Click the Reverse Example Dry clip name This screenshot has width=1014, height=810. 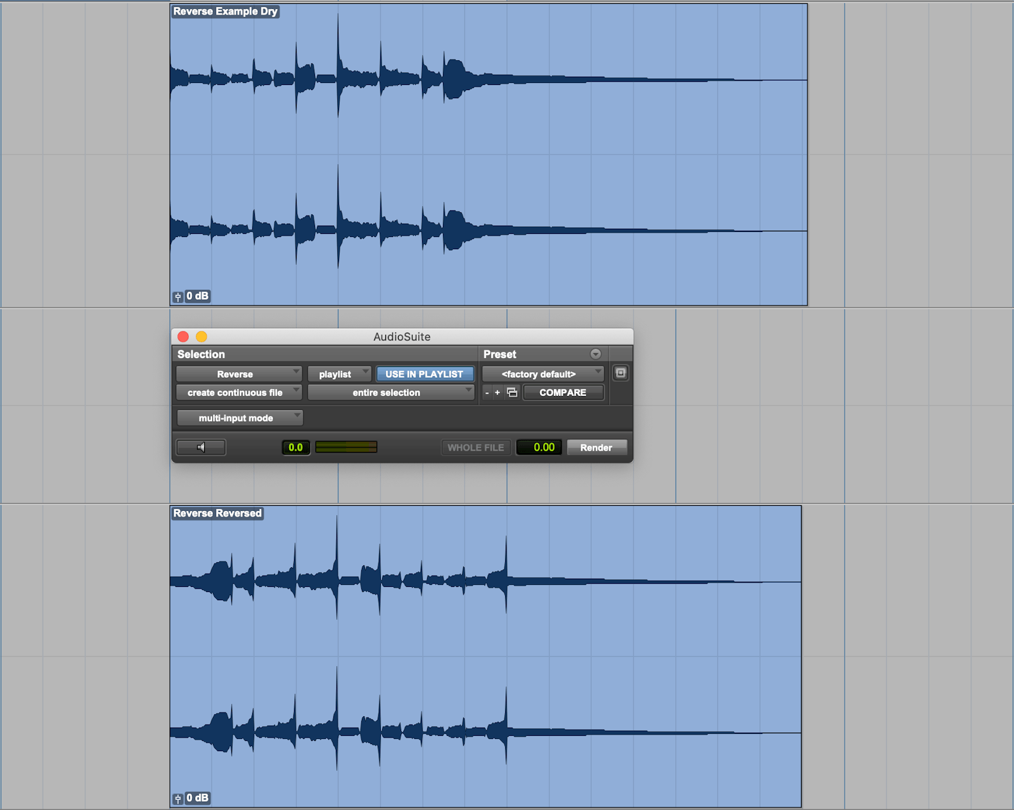[x=225, y=11]
